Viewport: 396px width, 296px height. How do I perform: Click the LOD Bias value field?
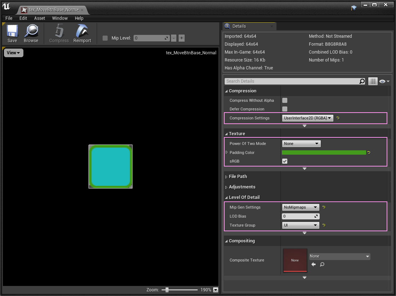301,216
